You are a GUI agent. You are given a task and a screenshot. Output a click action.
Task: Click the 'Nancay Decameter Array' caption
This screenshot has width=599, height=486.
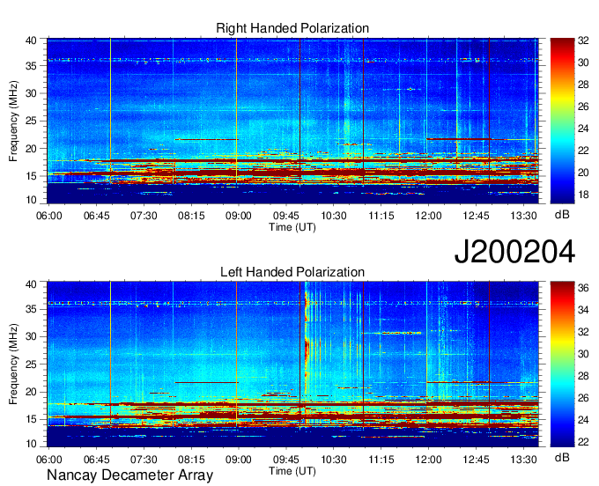[x=129, y=475]
